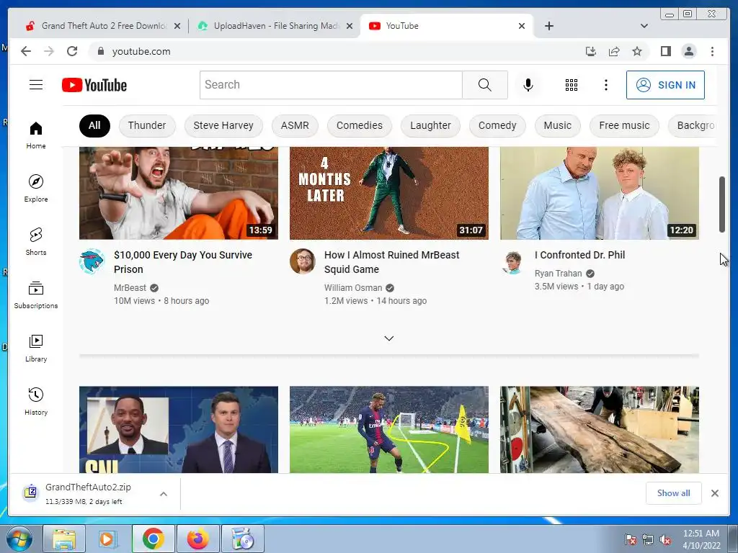
Task: Open the YouTube apps grid icon
Action: (572, 85)
